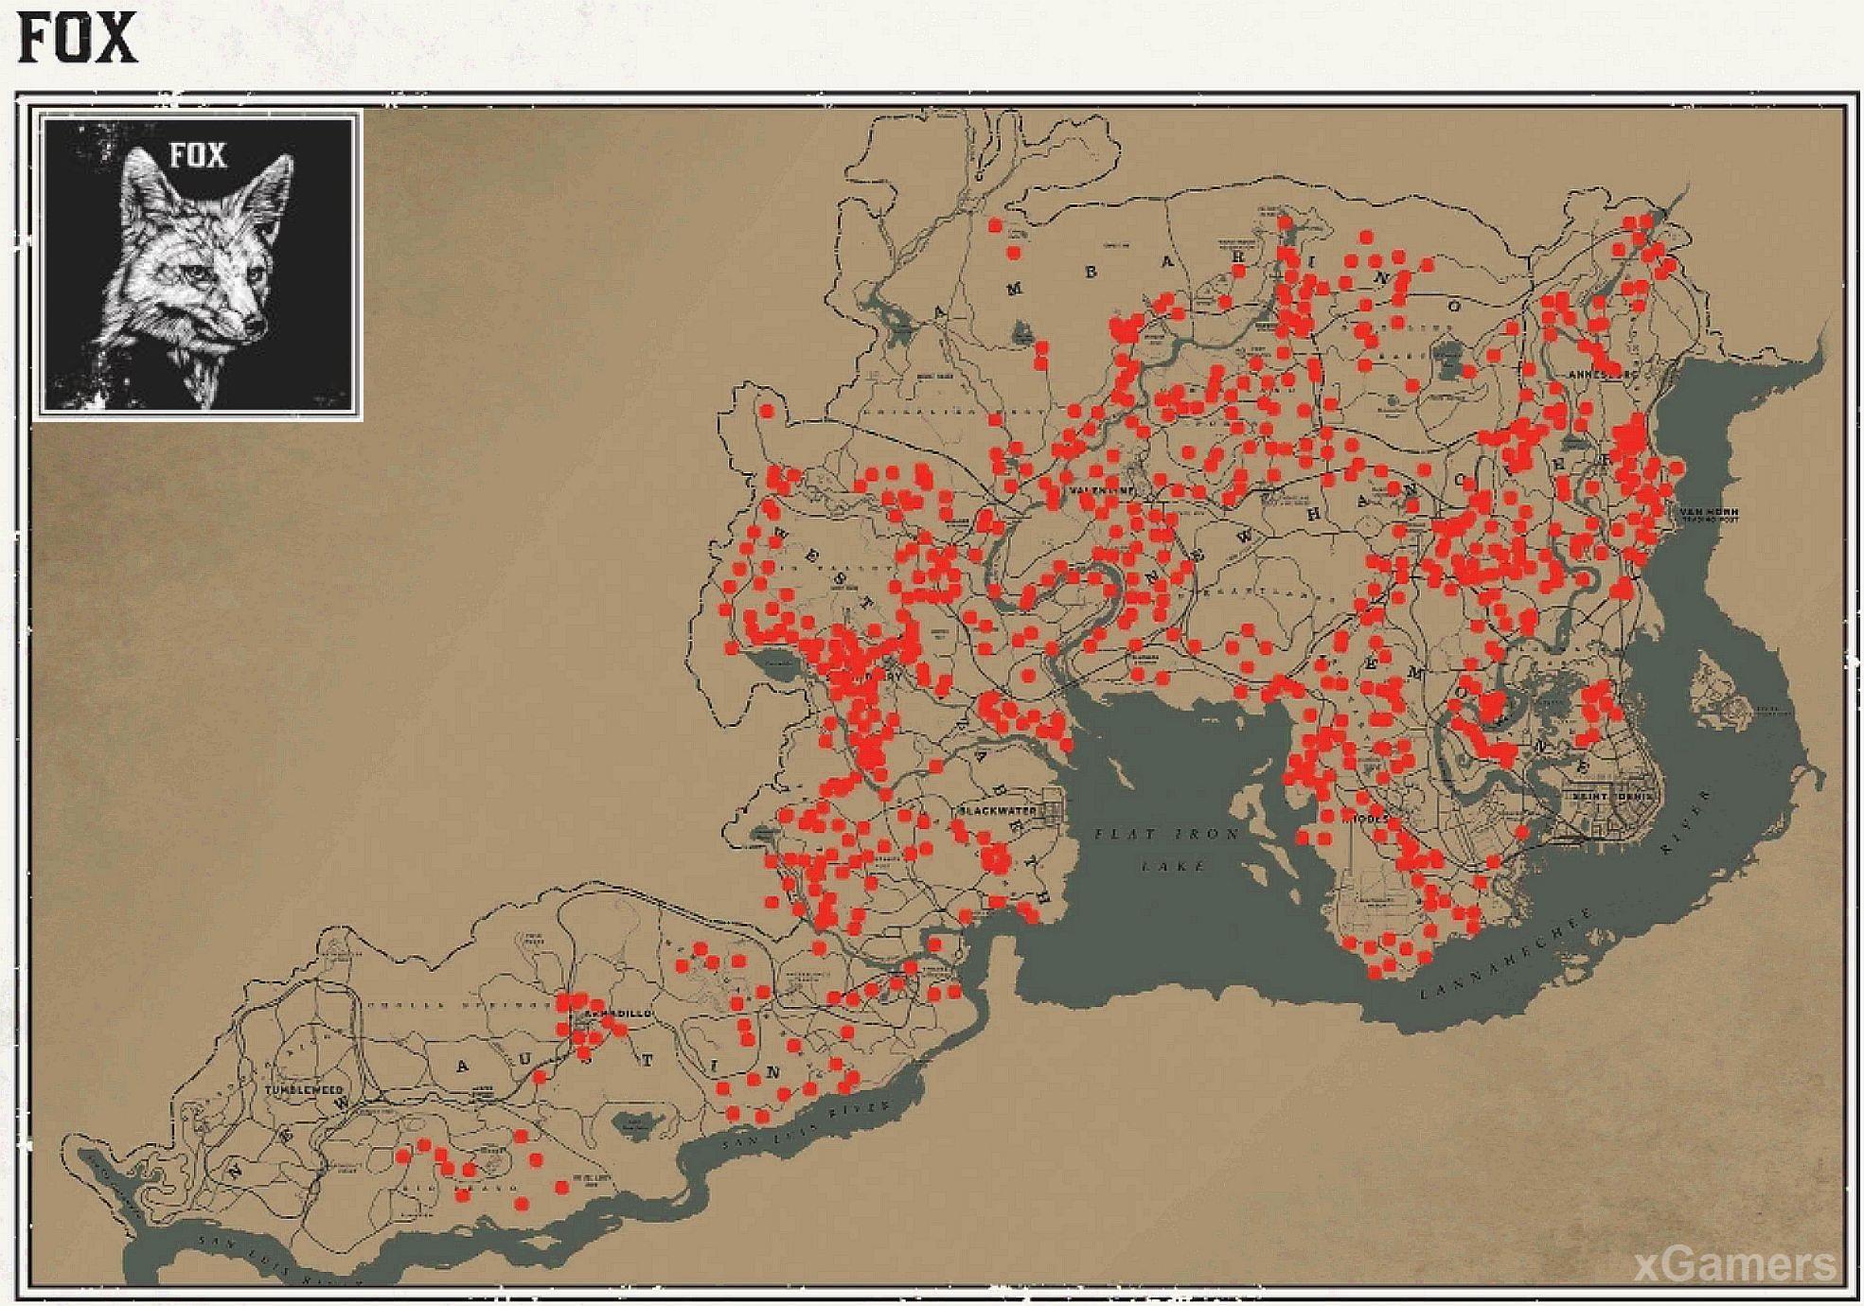Click the Rhodes town label
This screenshot has width=1864, height=1306.
1370,818
